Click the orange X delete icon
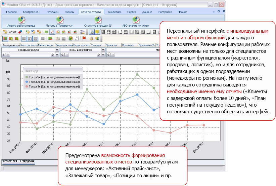Image resolution: width=276 pixels, height=186 pixels. (x=39, y=32)
